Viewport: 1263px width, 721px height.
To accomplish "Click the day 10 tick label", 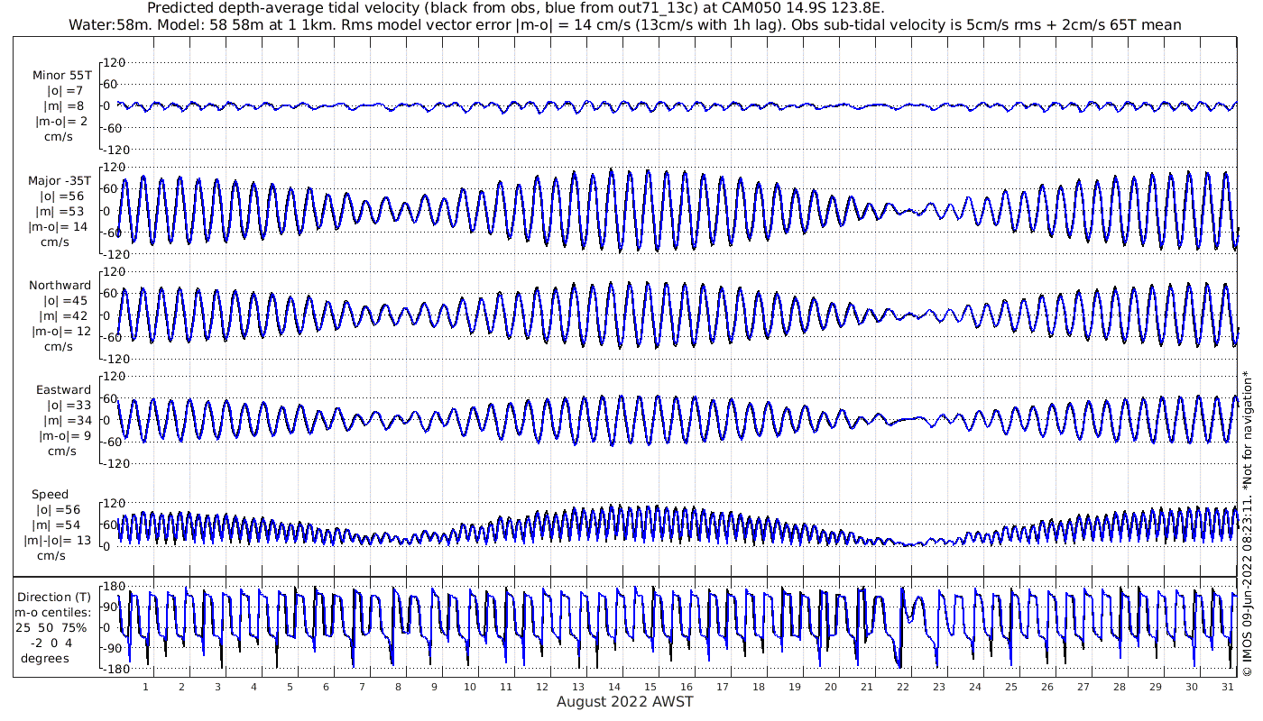I will click(470, 686).
